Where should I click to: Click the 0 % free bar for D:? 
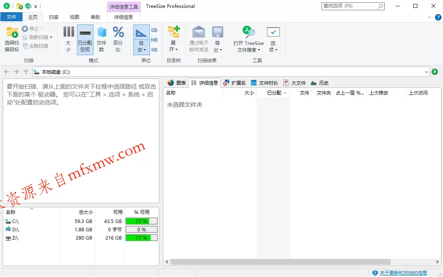tap(142, 230)
